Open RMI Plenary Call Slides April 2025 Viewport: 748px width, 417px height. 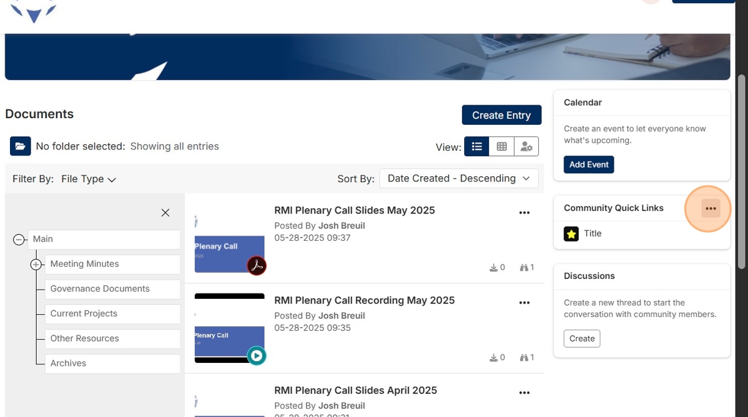point(355,390)
